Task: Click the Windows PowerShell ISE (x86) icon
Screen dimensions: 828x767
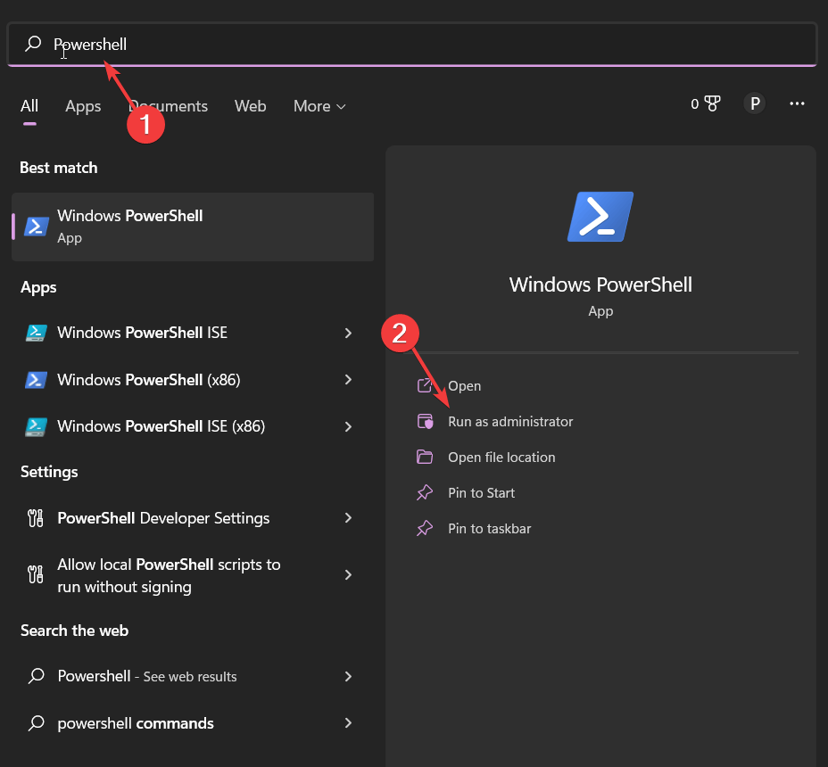Action: pyautogui.click(x=36, y=426)
